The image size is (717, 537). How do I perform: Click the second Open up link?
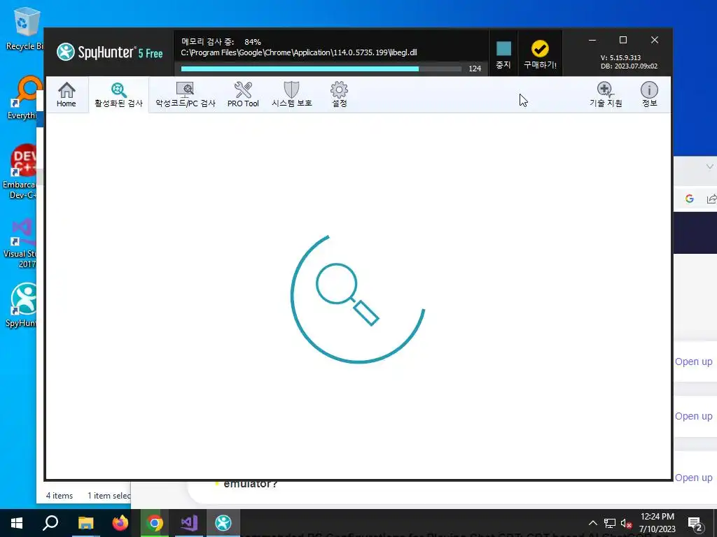(x=694, y=417)
